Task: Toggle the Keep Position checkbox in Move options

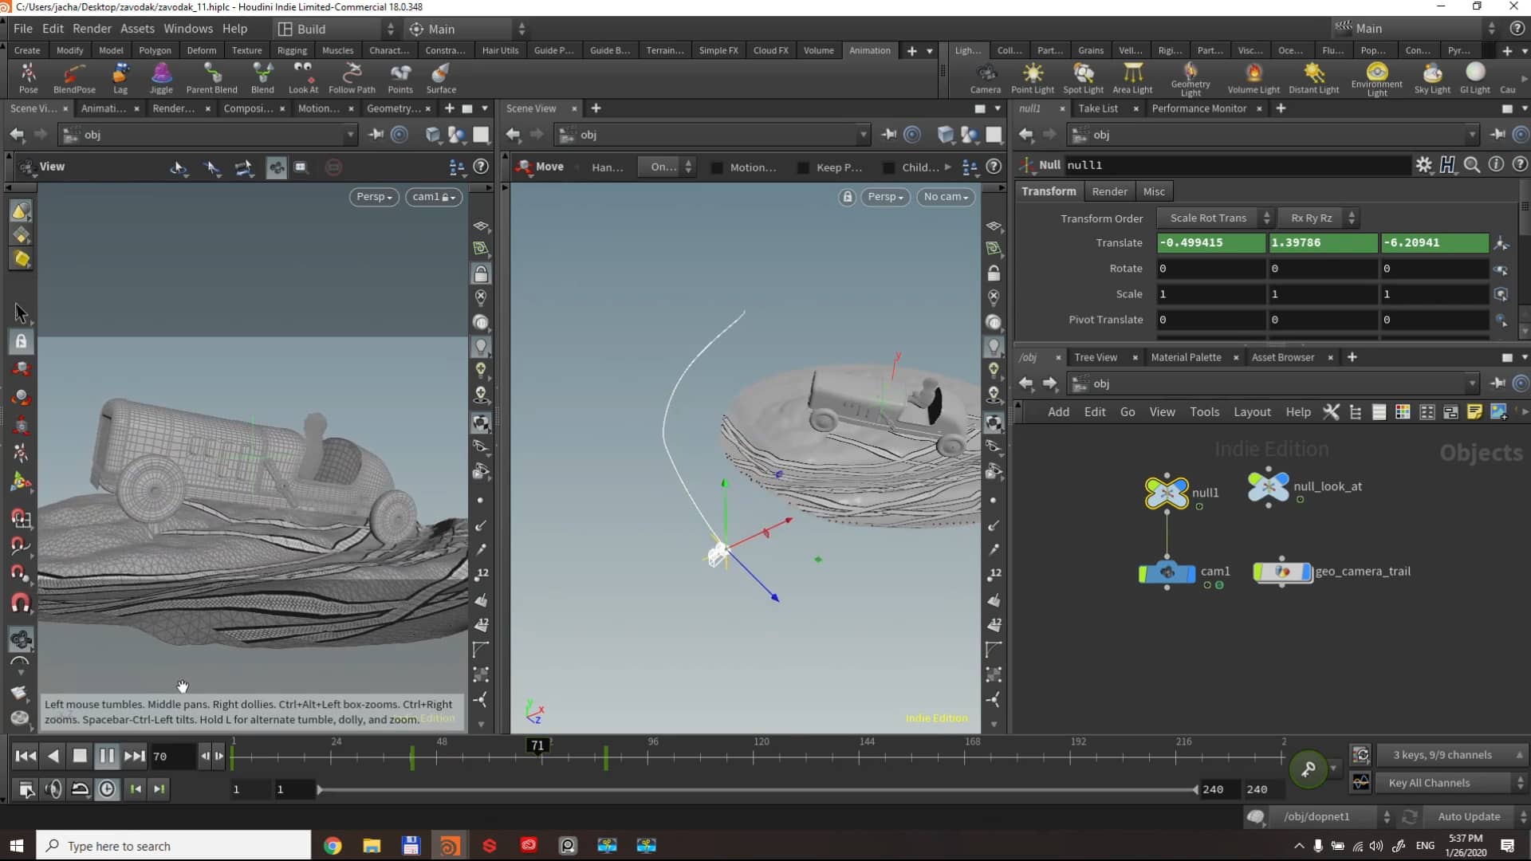Action: [x=804, y=167]
